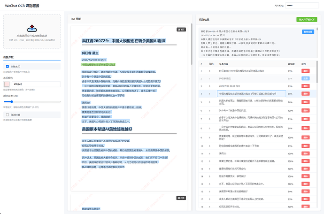Click the editable text field in row 4
This screenshot has height=214, width=324.
252,94
